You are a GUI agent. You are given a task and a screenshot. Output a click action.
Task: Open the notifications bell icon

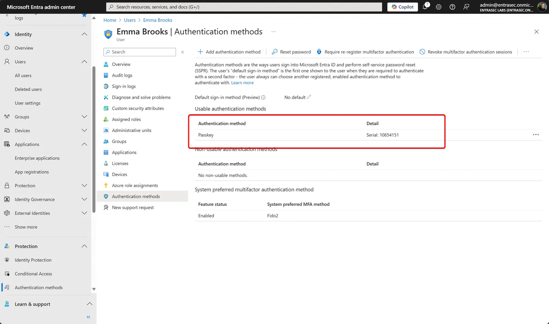425,7
